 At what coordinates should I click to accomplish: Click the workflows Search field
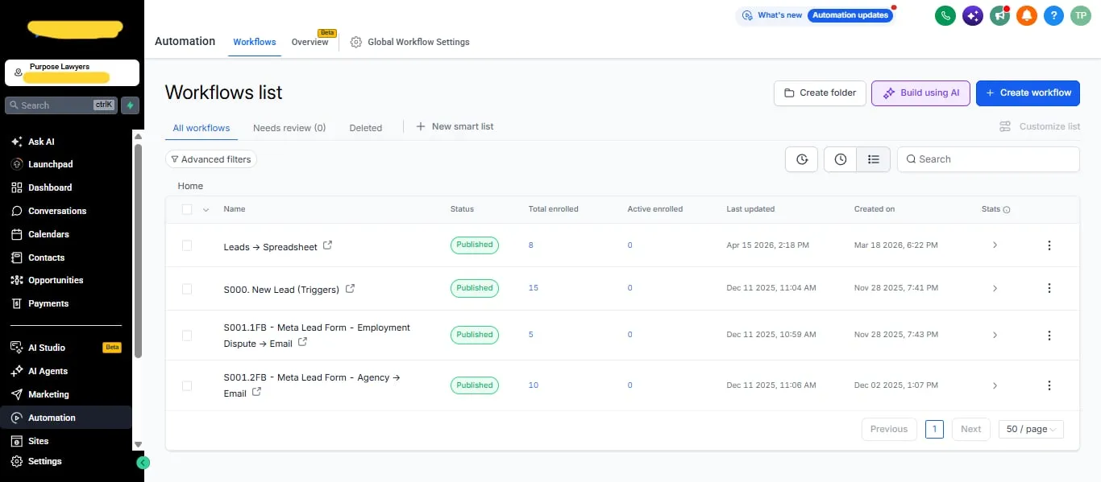pyautogui.click(x=988, y=159)
